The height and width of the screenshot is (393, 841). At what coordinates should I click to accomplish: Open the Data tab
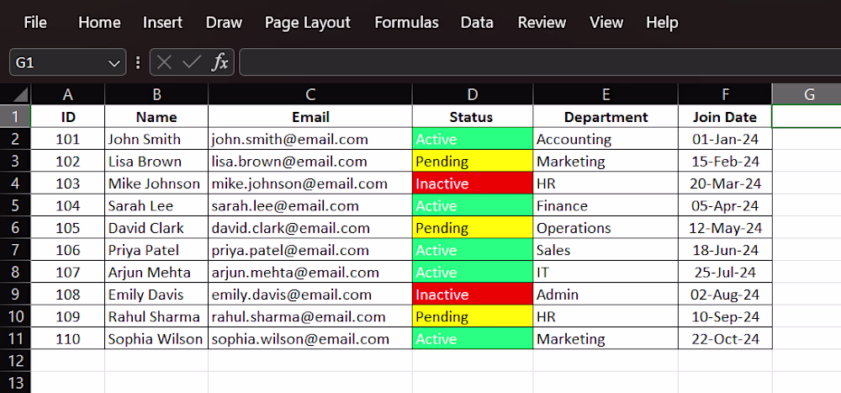[478, 23]
